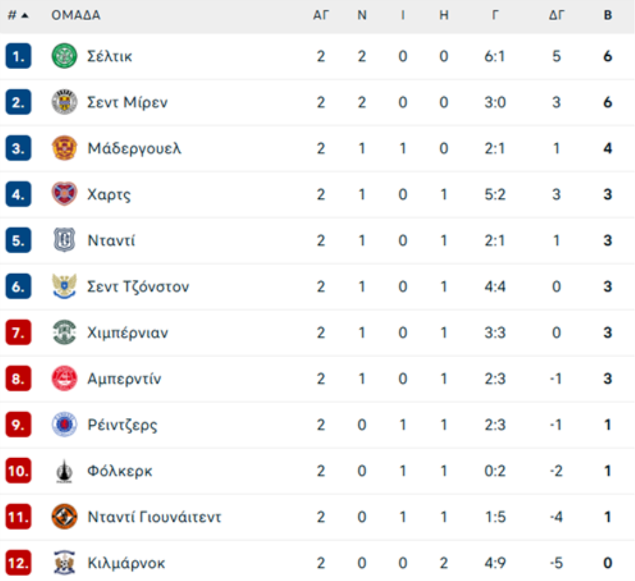The height and width of the screenshot is (581, 635).
Task: Click the Dundee shield crest
Action: point(64,240)
